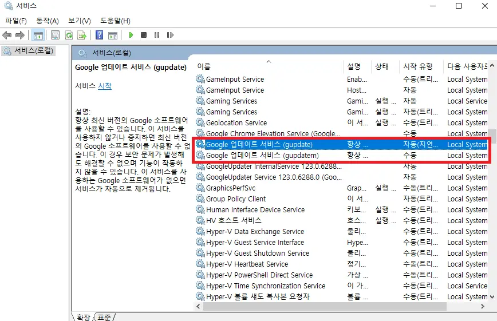Select Google 업데이트 서비스 (gupdate) row
497x321 pixels.
pyautogui.click(x=341, y=145)
